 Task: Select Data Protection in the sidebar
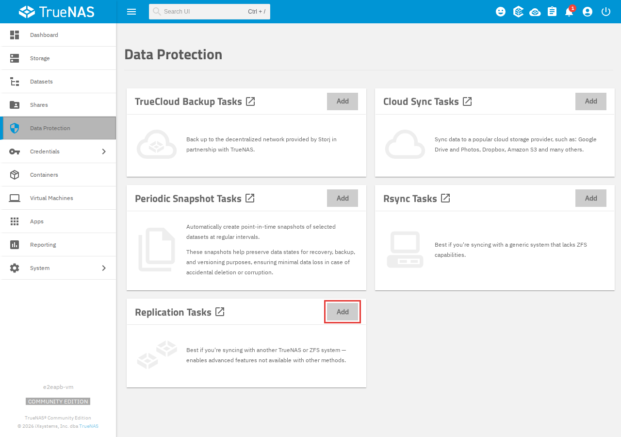pos(58,128)
